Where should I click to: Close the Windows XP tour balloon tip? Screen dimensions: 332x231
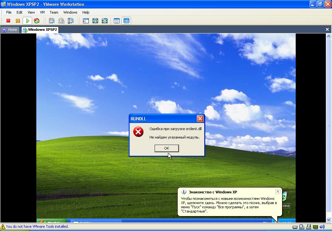click(278, 191)
